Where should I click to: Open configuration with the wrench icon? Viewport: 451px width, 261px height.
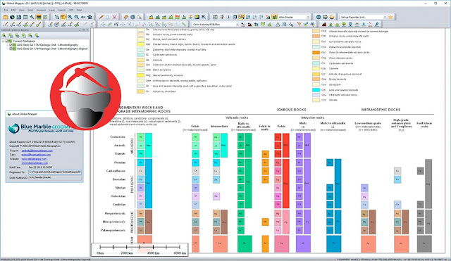tap(32, 17)
